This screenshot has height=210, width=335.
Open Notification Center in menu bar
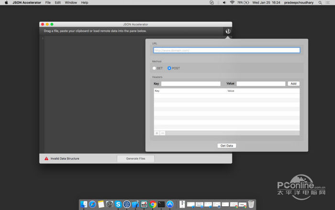327,2
